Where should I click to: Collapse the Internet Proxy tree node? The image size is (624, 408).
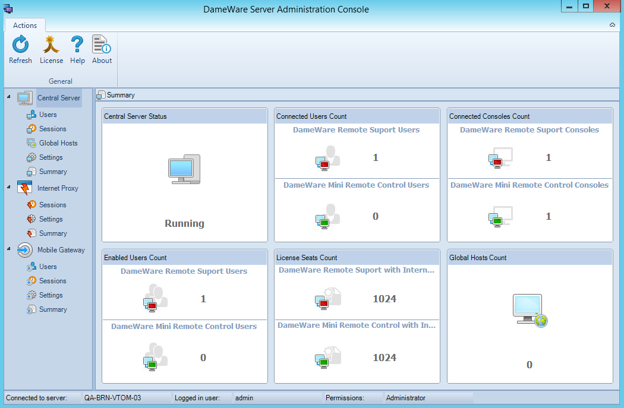coord(8,187)
